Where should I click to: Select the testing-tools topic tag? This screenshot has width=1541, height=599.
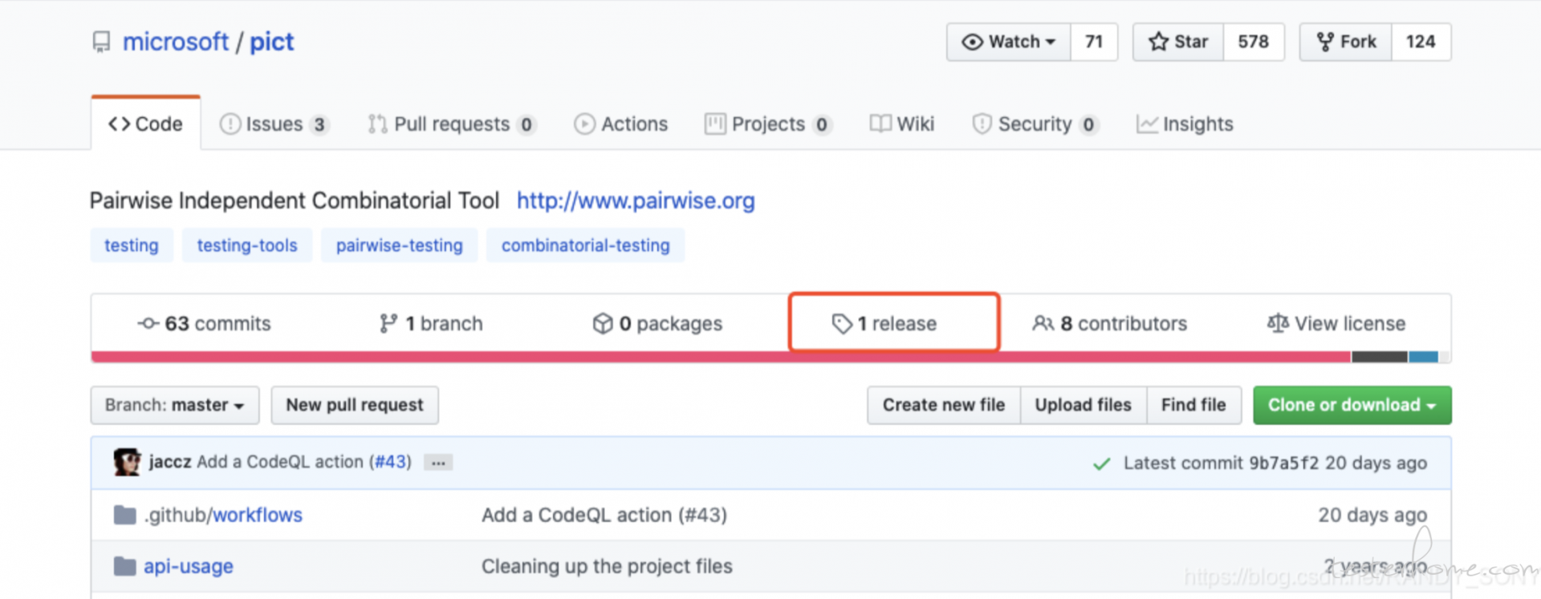point(247,245)
